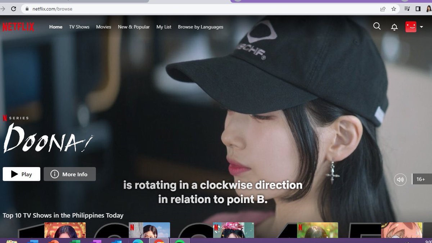Open Netflix search magnifier

(377, 26)
